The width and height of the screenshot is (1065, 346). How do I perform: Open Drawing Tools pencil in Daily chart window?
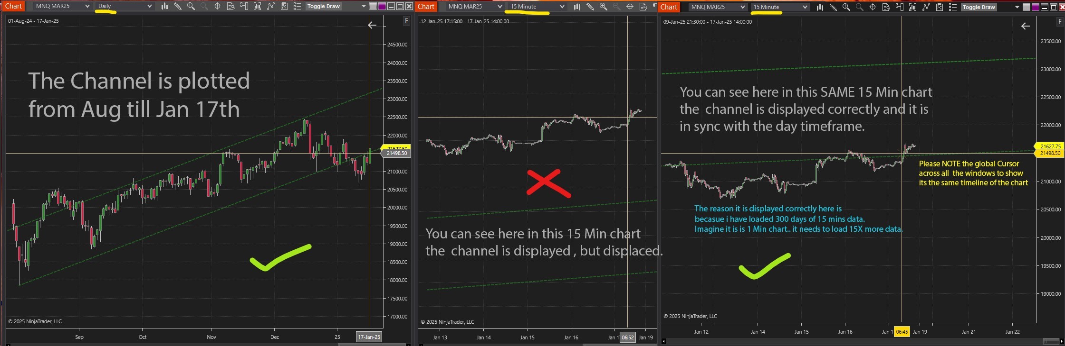click(x=178, y=6)
